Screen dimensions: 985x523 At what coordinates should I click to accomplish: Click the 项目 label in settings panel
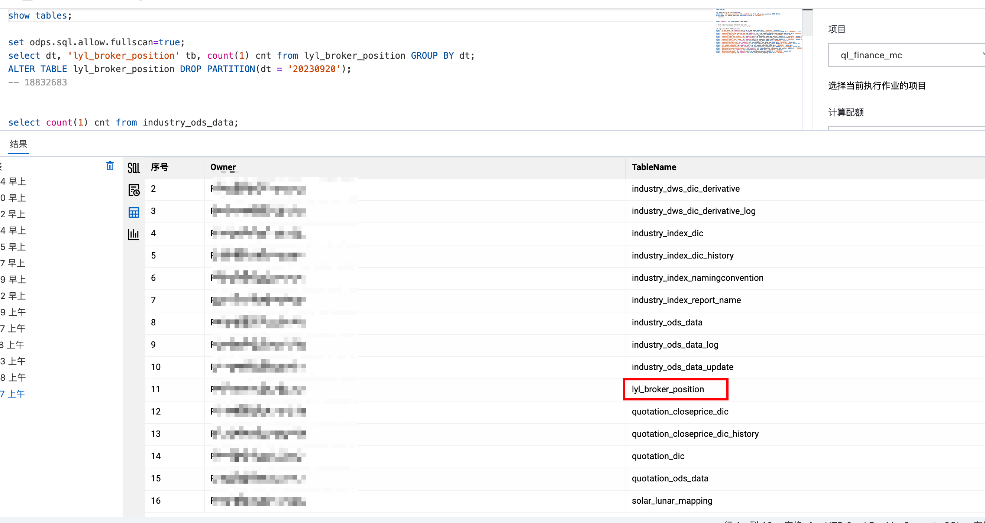pyautogui.click(x=837, y=29)
